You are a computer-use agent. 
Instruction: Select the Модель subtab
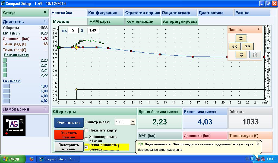(70, 21)
